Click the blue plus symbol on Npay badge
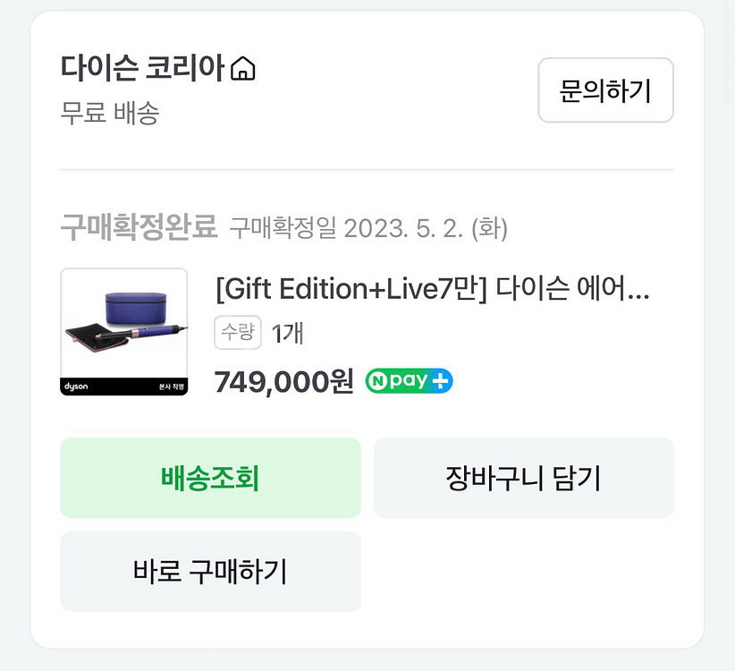Viewport: 735px width, 671px height. (441, 381)
